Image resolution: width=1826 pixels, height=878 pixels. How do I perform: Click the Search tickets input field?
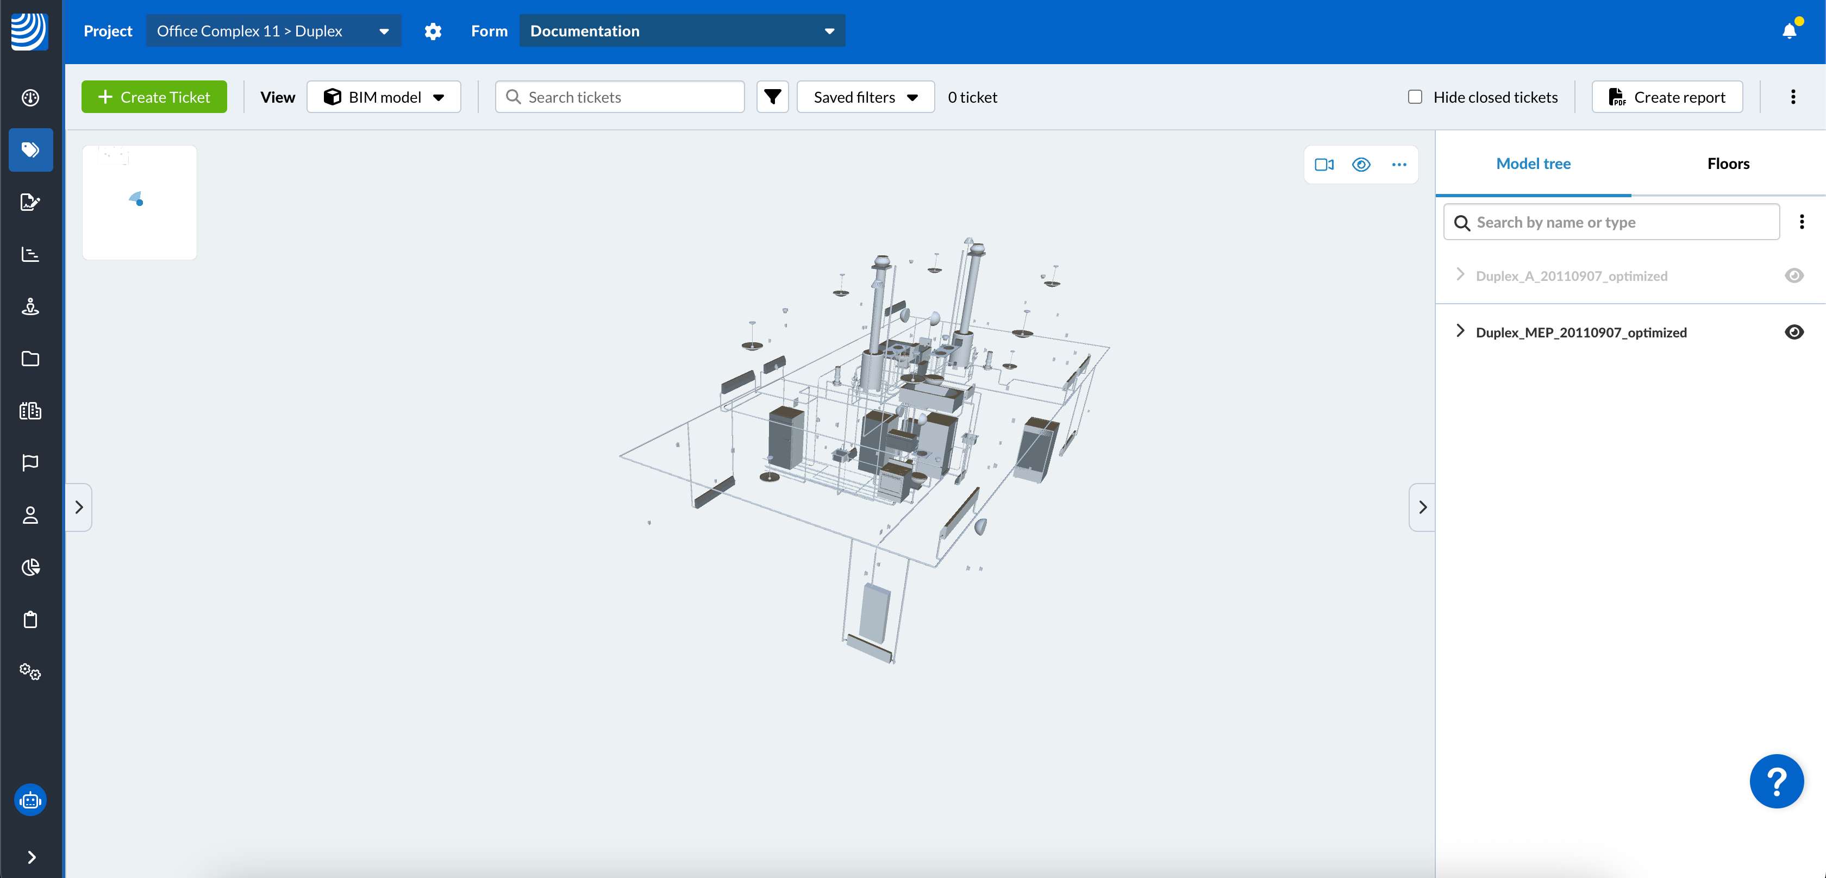631,97
